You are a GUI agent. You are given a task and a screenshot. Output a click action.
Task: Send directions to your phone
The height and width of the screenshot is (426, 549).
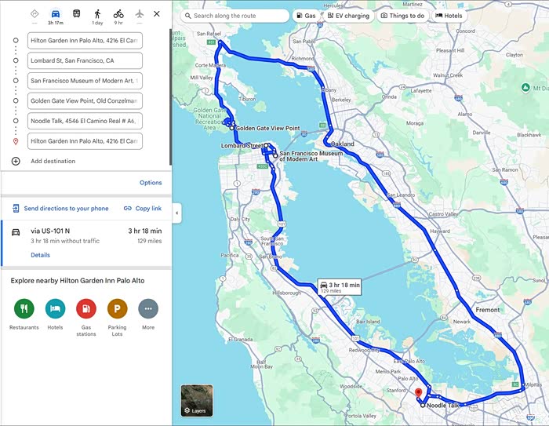tap(60, 209)
